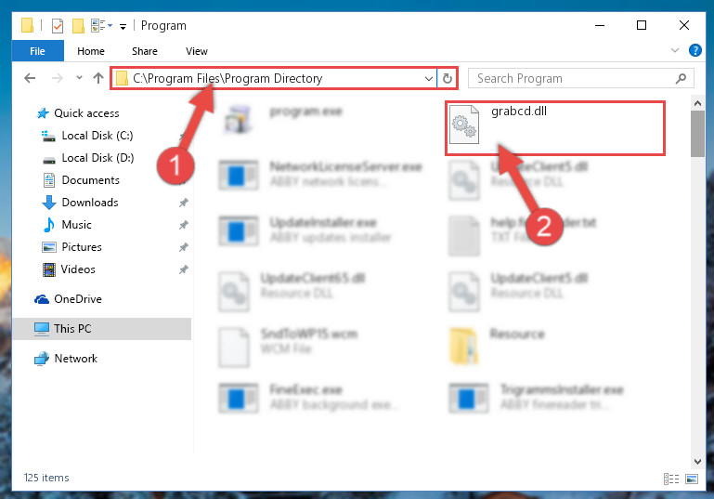
Task: Open the Resource folder
Action: (497, 345)
